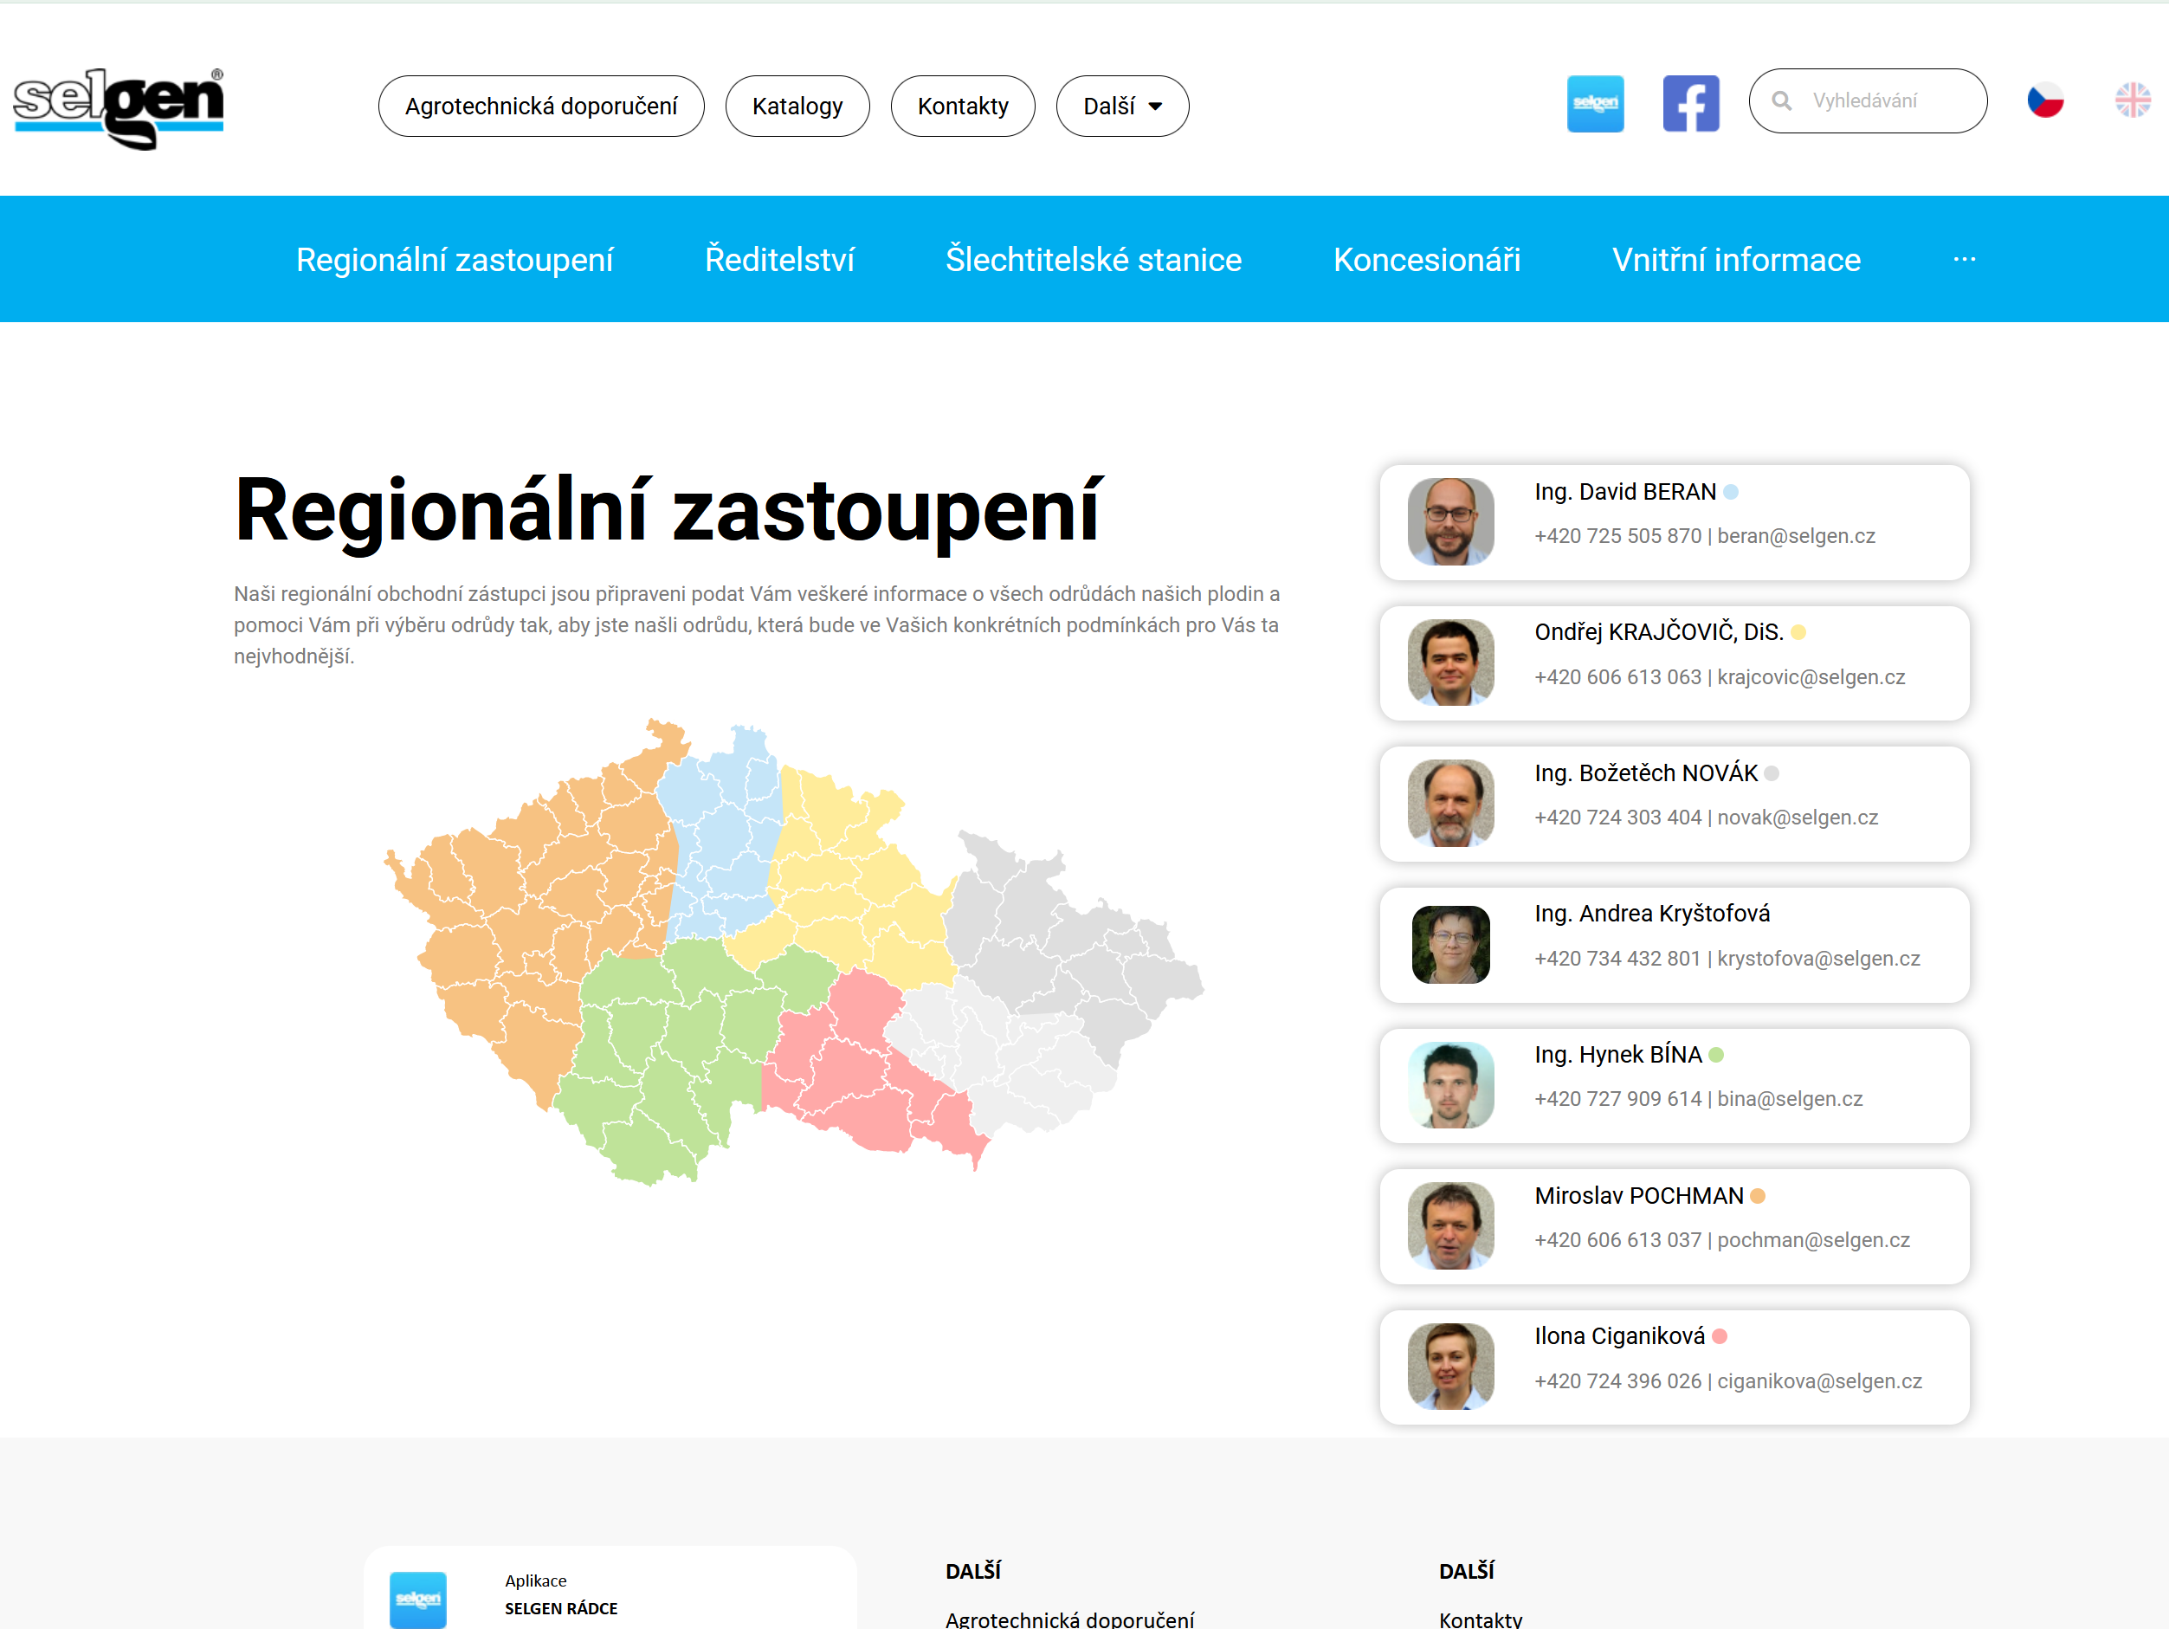Click David Beran's portrait photo
Image resolution: width=2169 pixels, height=1629 pixels.
pos(1450,521)
